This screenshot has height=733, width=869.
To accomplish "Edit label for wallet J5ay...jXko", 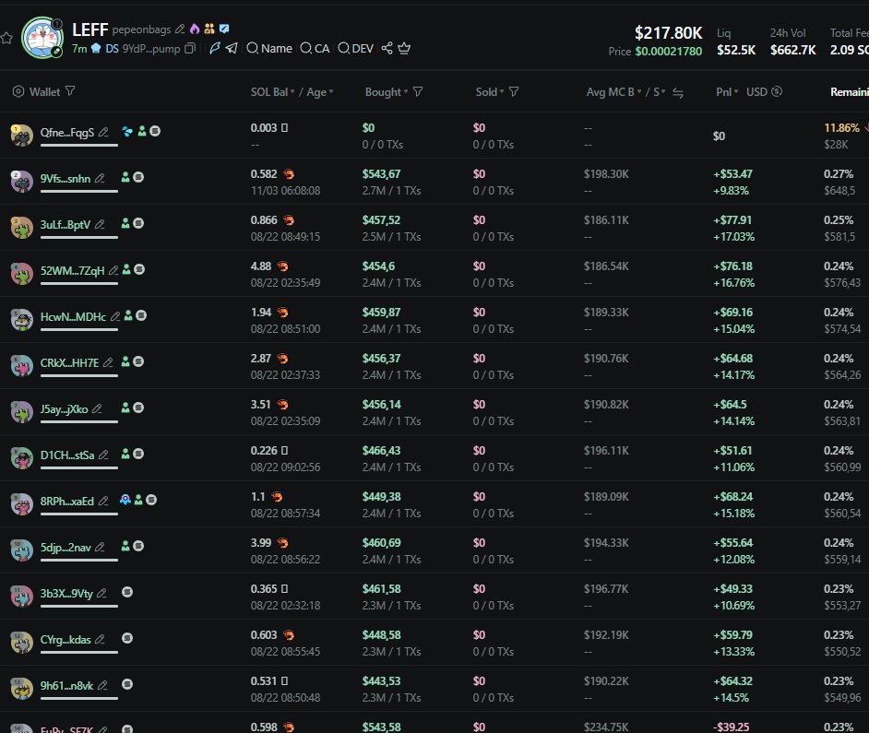I will pos(97,408).
